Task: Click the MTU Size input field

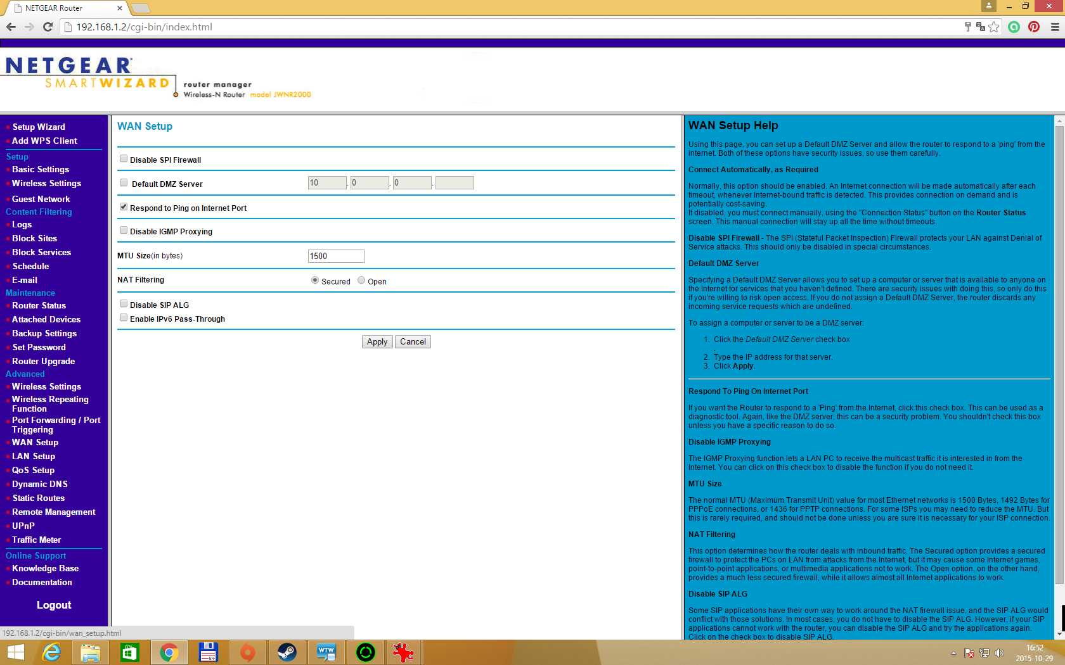Action: coord(336,256)
